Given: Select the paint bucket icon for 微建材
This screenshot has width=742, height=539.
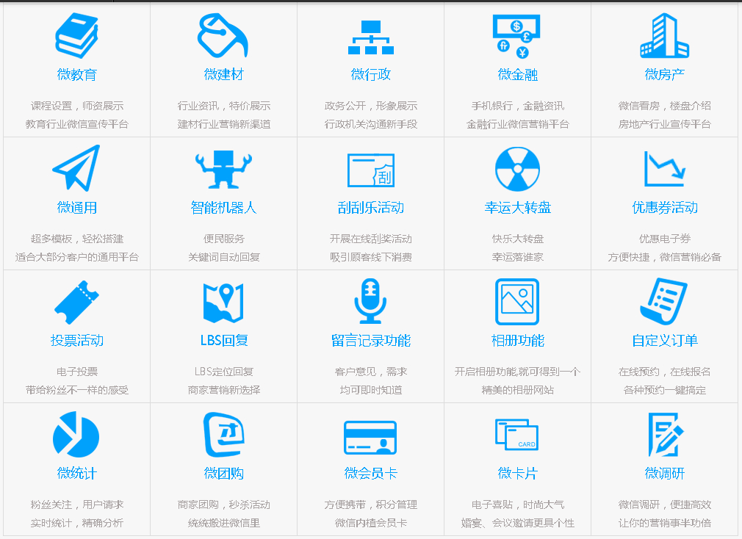Looking at the screenshot, I should pos(223,35).
